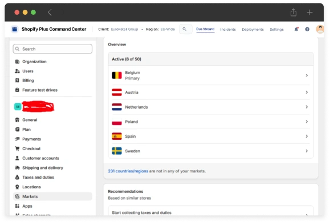Click the Checkout sidebar label
The image size is (330, 223).
tap(31, 148)
